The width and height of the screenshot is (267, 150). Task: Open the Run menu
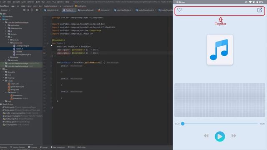tap(43, 2)
